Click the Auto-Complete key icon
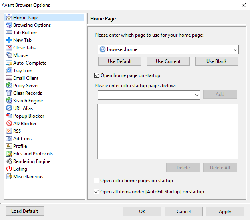This screenshot has width=250, height=220. (9, 63)
